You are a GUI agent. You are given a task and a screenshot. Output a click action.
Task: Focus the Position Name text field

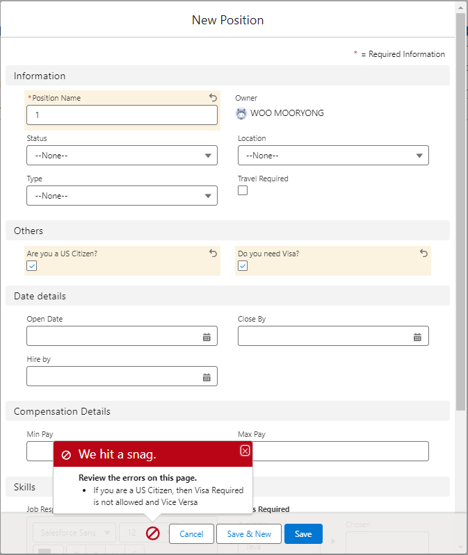tap(122, 115)
